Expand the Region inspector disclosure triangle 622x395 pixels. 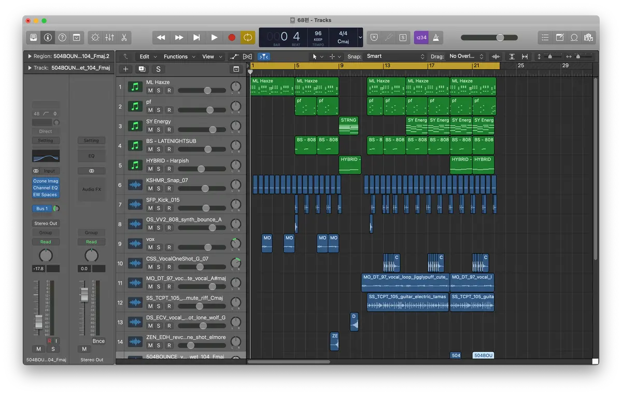pos(30,56)
